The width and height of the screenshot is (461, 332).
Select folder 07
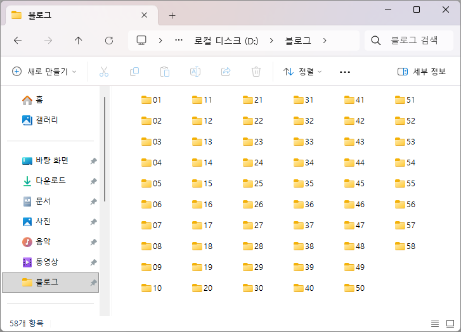tap(151, 226)
